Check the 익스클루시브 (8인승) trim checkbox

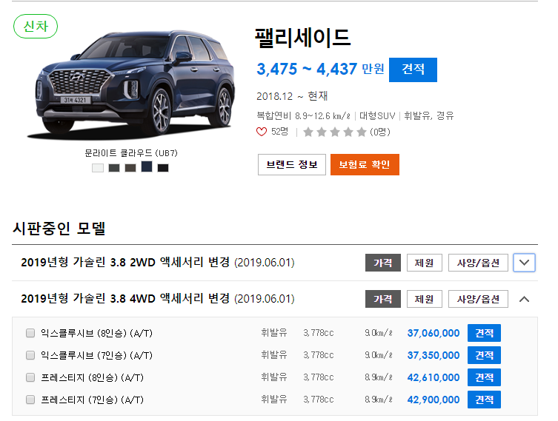coord(30,333)
